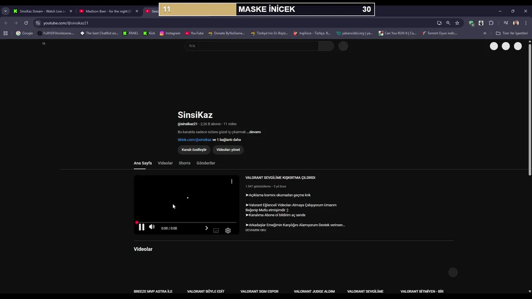Click the SinsiKaz channel name heading
Image resolution: width=532 pixels, height=299 pixels.
(195, 115)
